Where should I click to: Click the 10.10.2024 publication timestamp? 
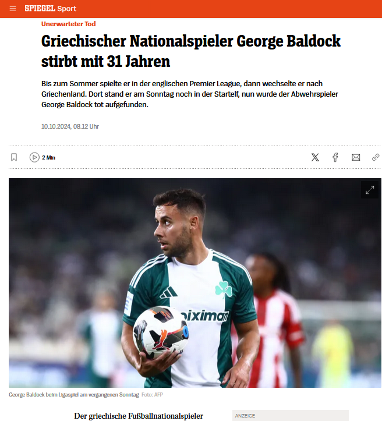[x=70, y=126]
